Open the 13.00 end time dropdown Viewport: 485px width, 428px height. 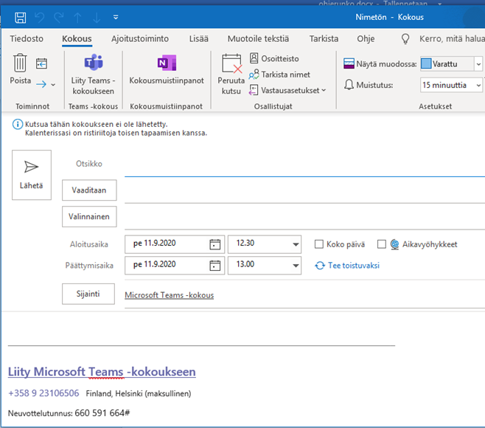pos(296,266)
